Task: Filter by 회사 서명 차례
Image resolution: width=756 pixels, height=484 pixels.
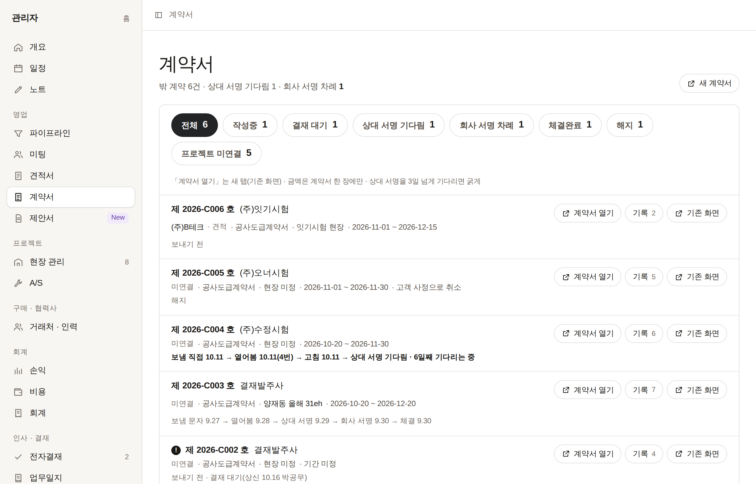Action: point(491,125)
